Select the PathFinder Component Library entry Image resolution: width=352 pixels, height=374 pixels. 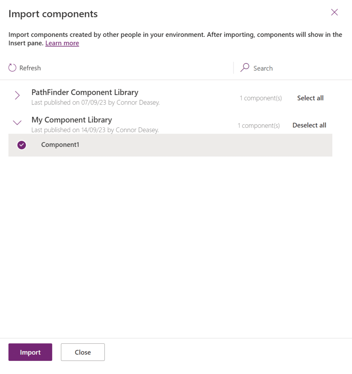[85, 92]
